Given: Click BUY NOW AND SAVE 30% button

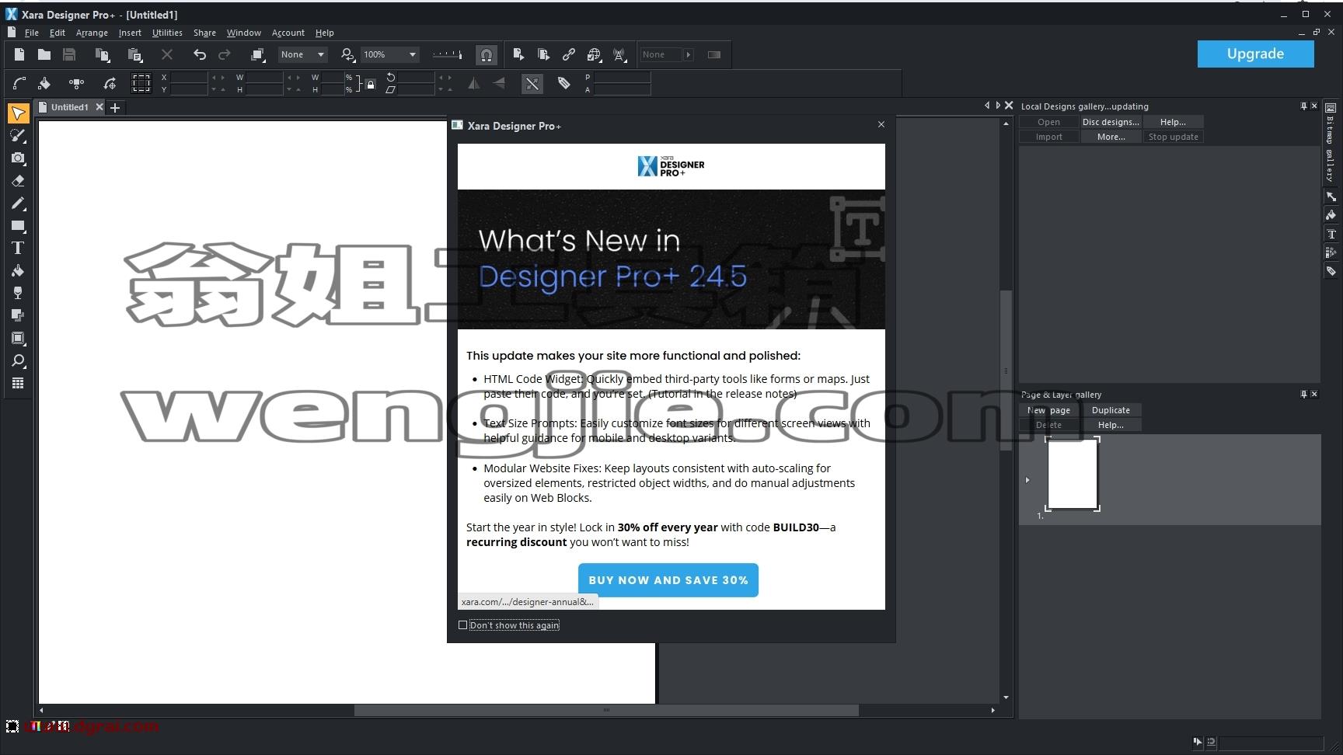Looking at the screenshot, I should click(x=668, y=580).
